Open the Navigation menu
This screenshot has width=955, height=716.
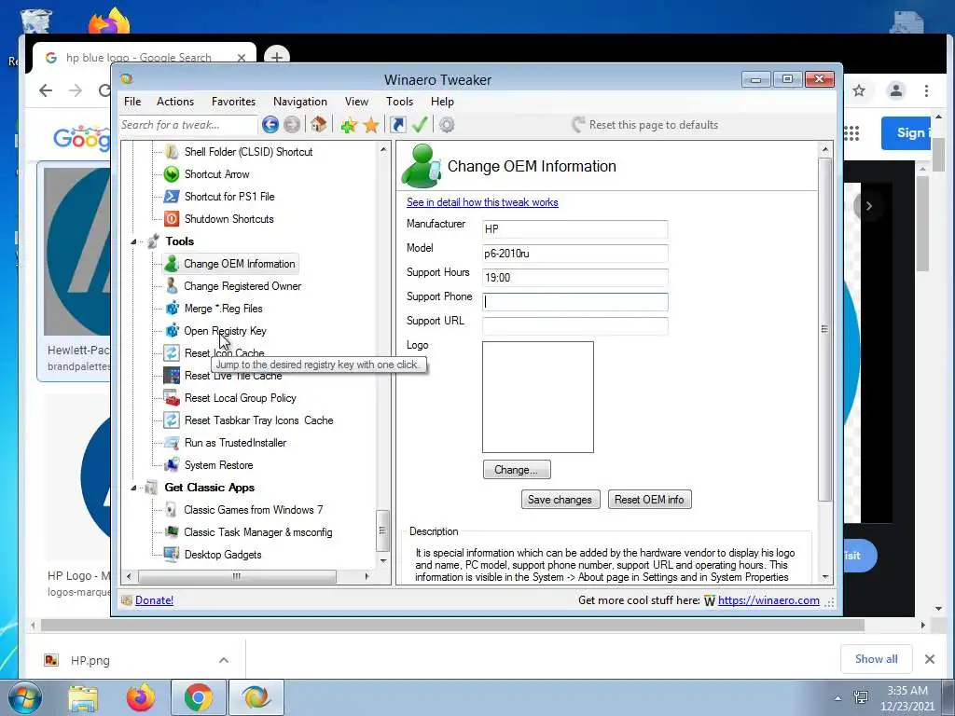[300, 102]
